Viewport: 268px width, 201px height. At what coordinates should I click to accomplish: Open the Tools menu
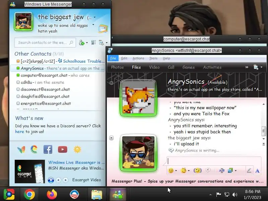(x=153, y=58)
